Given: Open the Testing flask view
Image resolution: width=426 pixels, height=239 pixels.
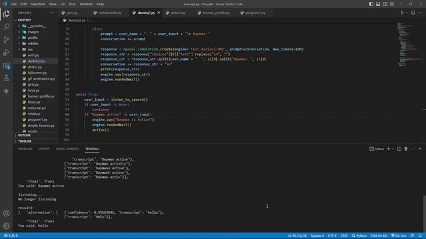Looking at the screenshot, I should [x=6, y=78].
